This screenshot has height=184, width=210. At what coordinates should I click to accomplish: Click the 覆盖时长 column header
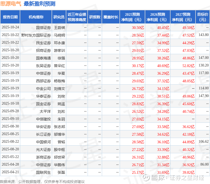[111, 17]
